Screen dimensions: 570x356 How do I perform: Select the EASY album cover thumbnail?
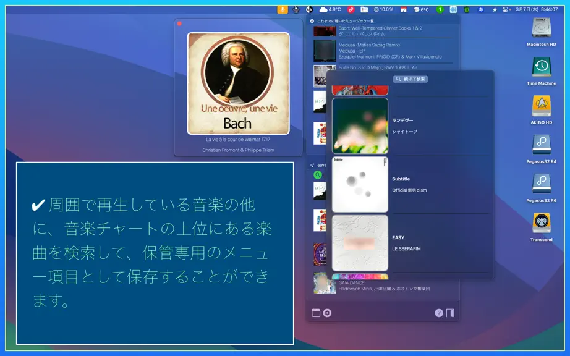(360, 243)
